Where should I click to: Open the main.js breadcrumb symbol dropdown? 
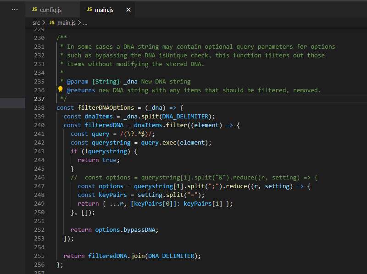pyautogui.click(x=66, y=22)
